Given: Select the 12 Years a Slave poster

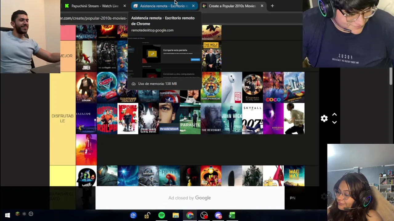Looking at the screenshot, I should tap(294, 118).
